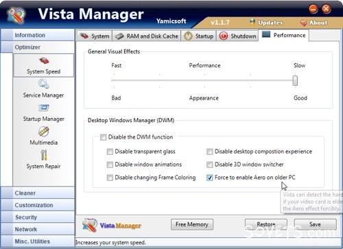Screen dimensions: 343x249
Task: Open Service Manager from the sidebar
Action: 43,88
